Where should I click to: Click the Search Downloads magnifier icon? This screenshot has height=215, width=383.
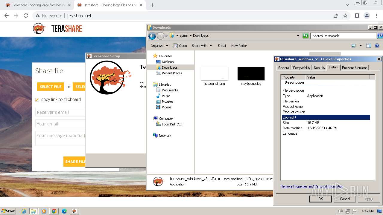point(380,36)
